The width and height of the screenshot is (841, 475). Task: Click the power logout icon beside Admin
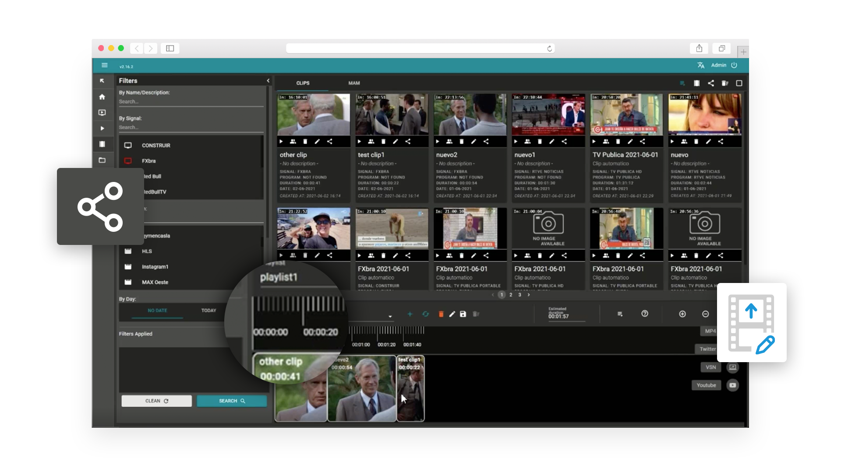734,65
